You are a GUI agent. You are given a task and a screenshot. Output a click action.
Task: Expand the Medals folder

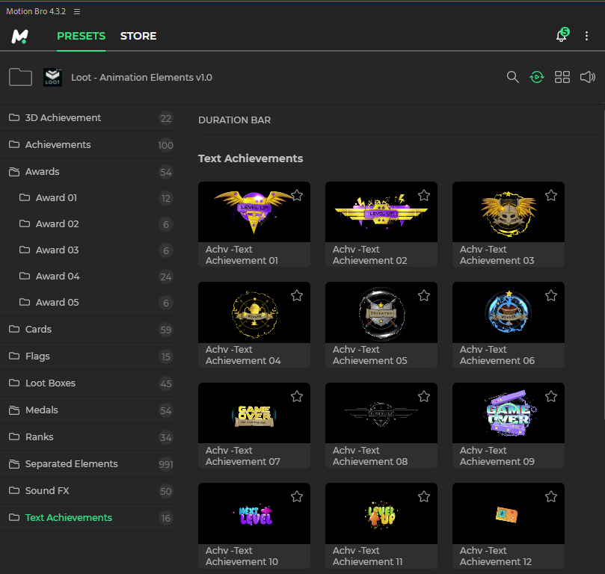tap(88, 410)
